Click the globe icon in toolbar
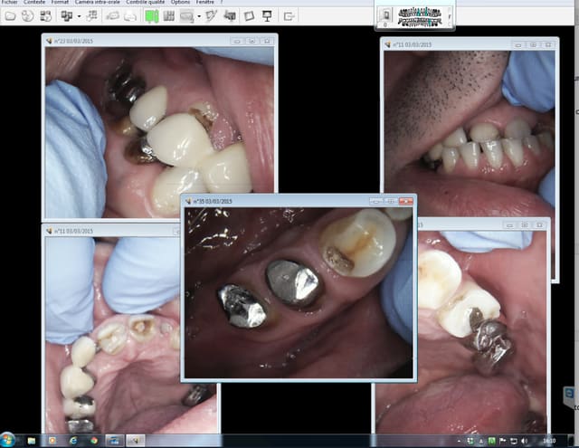This screenshot has width=579, height=448. point(28,15)
